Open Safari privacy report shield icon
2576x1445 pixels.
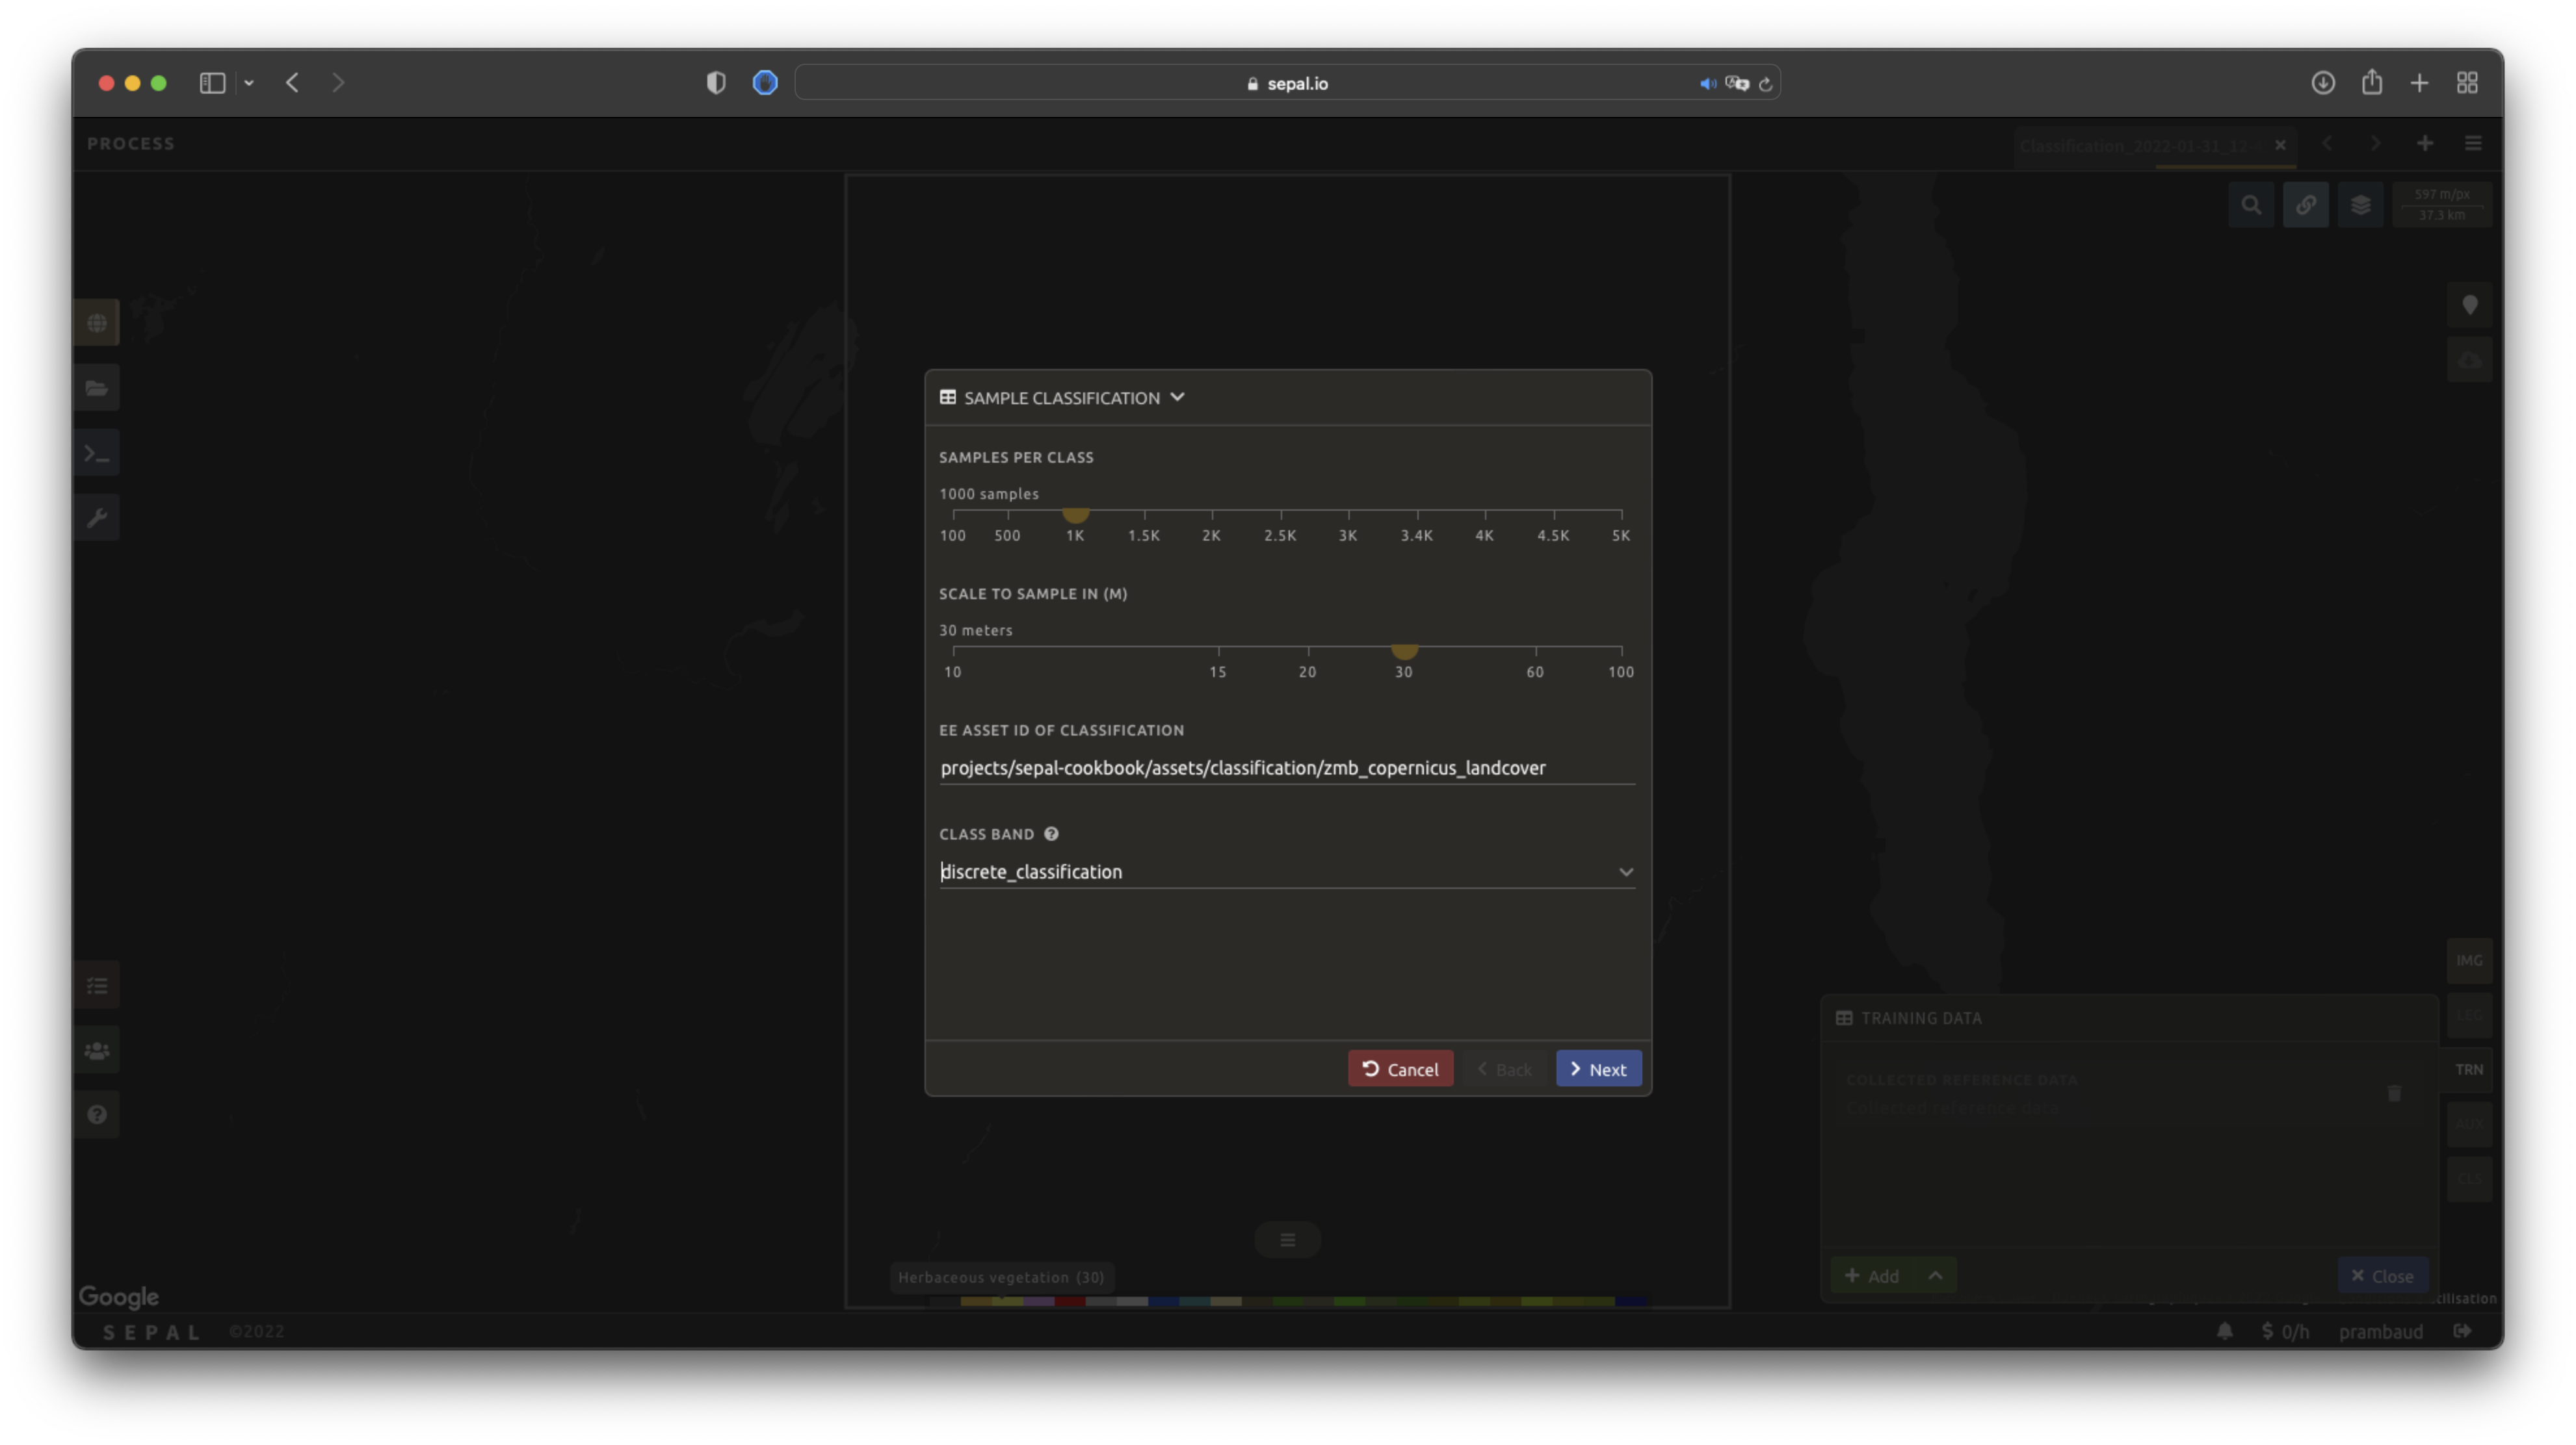(716, 83)
